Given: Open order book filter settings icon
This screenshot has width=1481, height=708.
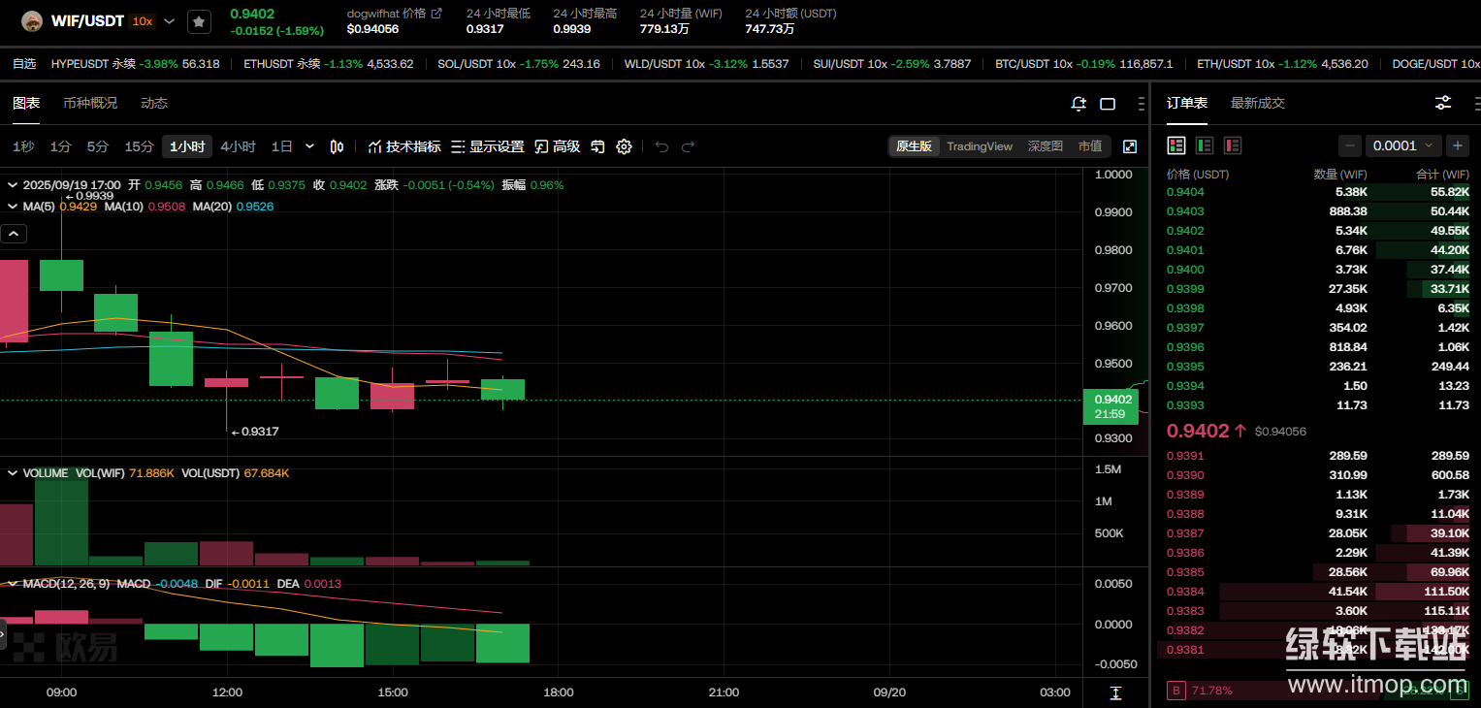Looking at the screenshot, I should coord(1443,103).
